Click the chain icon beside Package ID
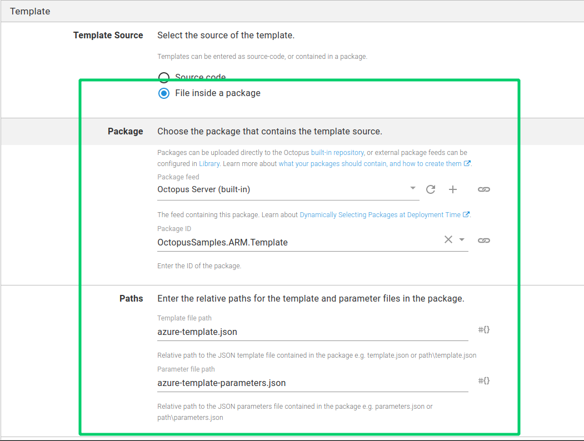This screenshot has width=584, height=441. [484, 240]
